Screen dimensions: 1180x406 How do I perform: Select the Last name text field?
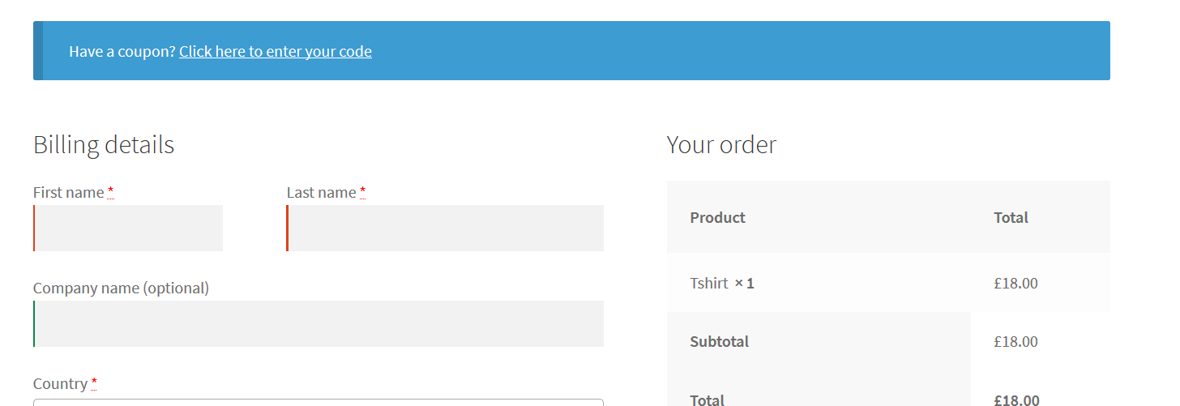[x=445, y=228]
